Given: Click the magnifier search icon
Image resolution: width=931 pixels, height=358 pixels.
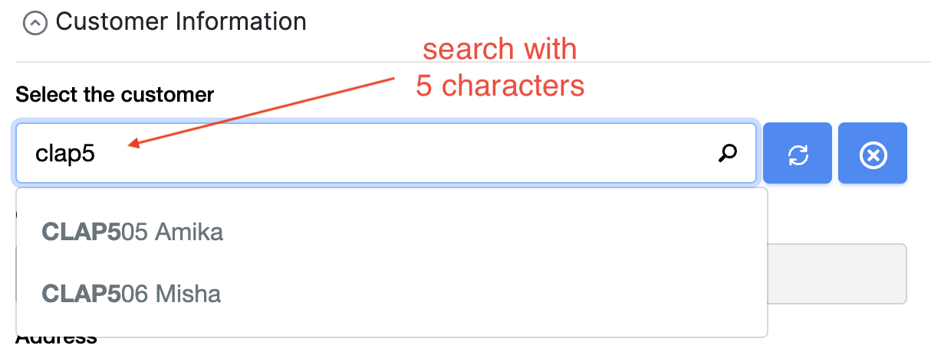Looking at the screenshot, I should point(727,154).
